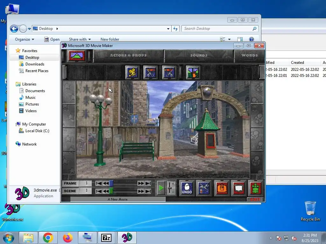Select Desktop under Favorites
Viewport: 326px width, 244px height.
coord(32,58)
